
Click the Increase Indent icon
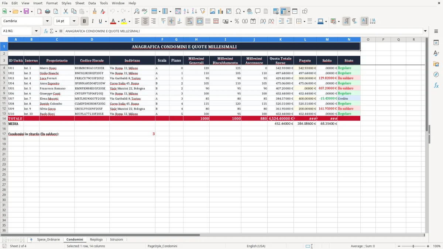(x=281, y=21)
